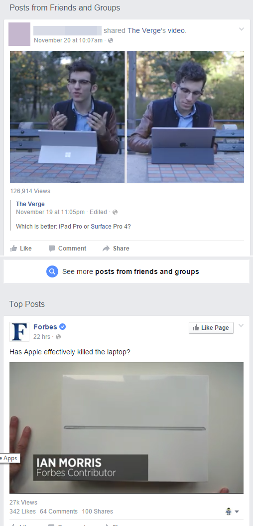
Task: Play the Ian Morris Forbes video
Action: (126, 427)
